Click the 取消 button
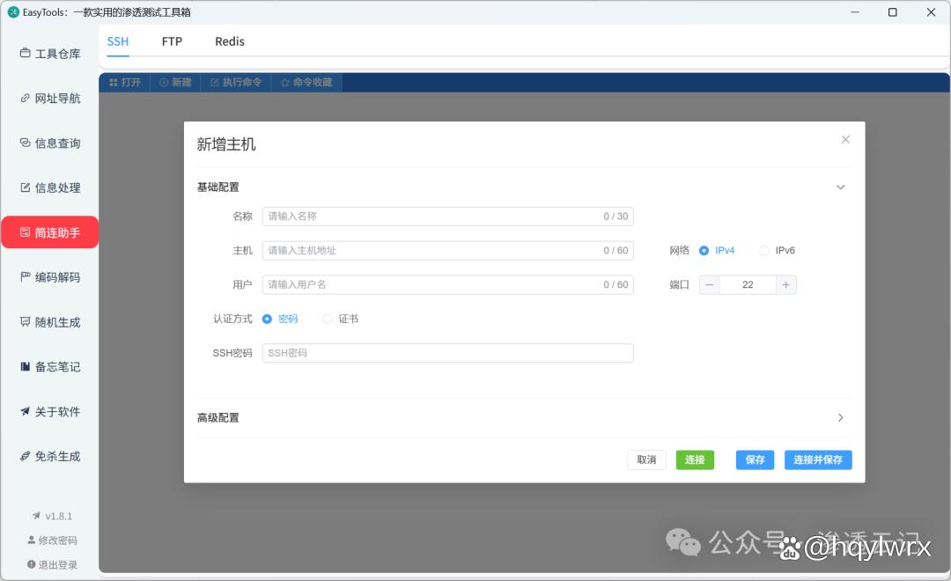The height and width of the screenshot is (581, 951). [x=646, y=460]
